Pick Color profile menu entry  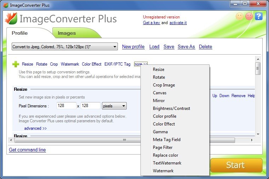click(175, 116)
